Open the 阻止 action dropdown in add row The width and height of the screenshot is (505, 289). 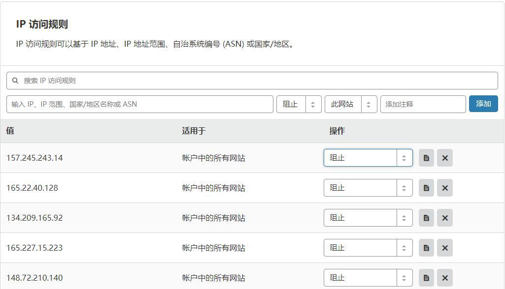click(299, 104)
